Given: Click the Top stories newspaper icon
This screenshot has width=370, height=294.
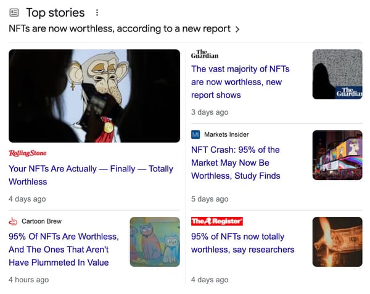Looking at the screenshot, I should click(x=14, y=12).
